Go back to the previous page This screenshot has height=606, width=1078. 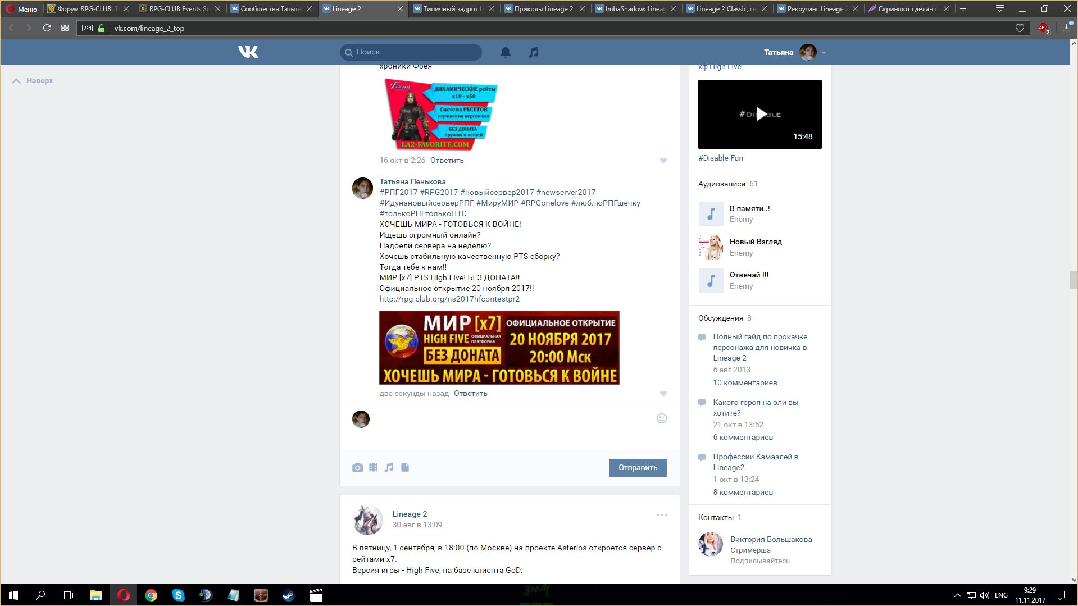coord(11,28)
